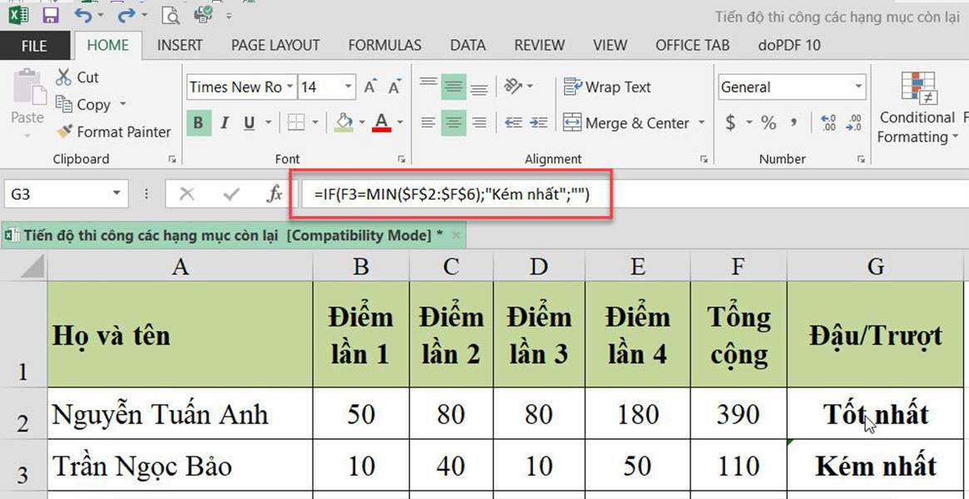Toggle bold formatting
The width and height of the screenshot is (969, 499).
198,122
